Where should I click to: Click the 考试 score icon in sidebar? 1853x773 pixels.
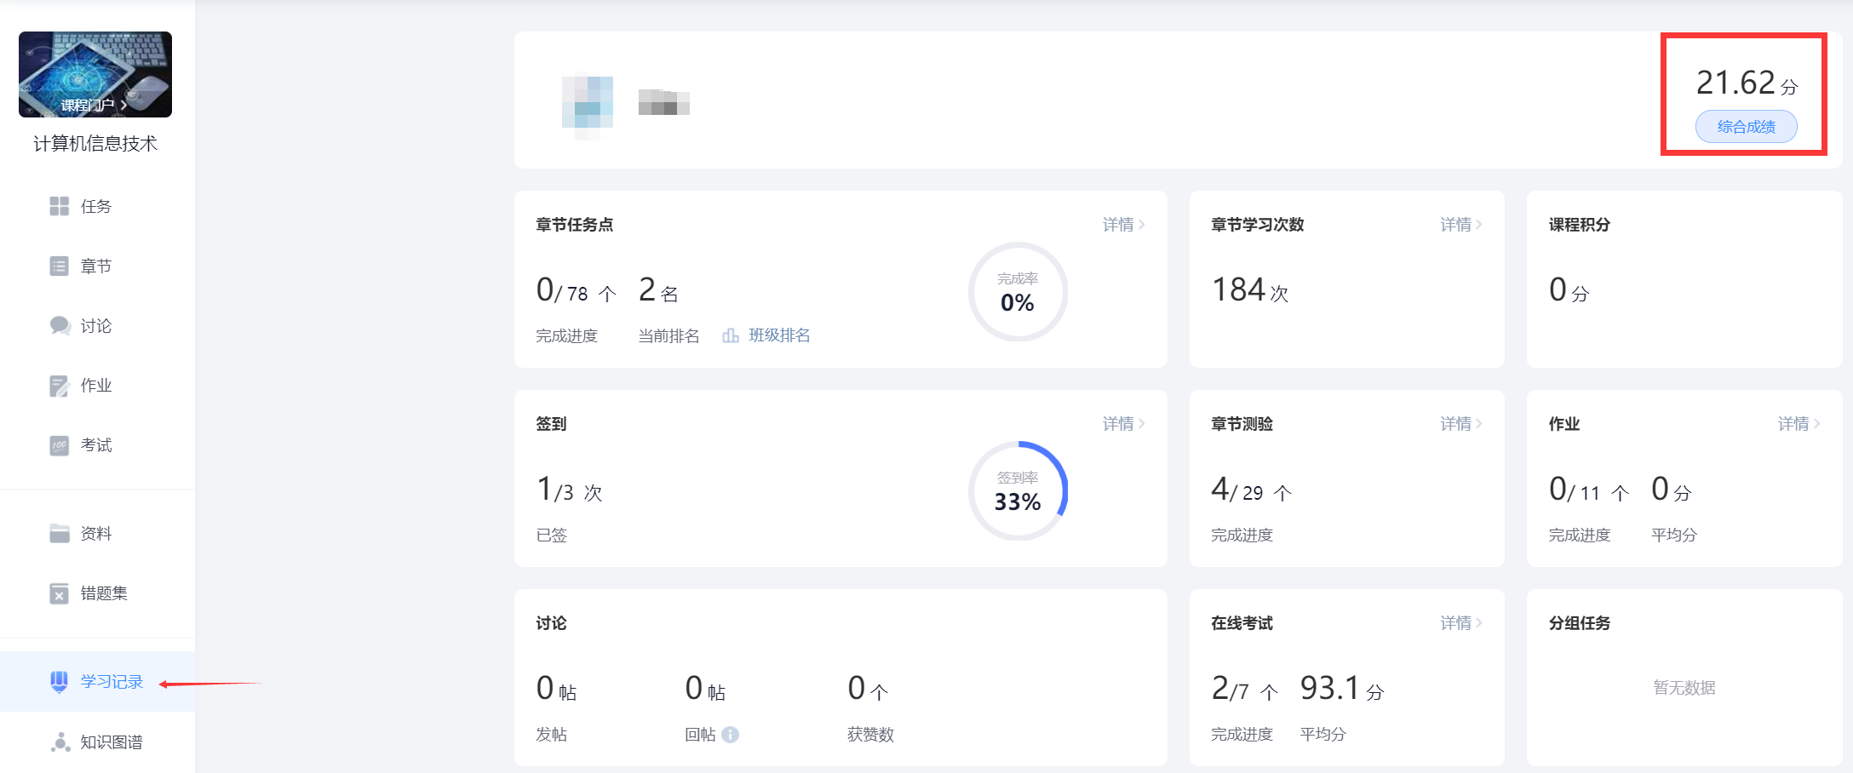point(59,445)
